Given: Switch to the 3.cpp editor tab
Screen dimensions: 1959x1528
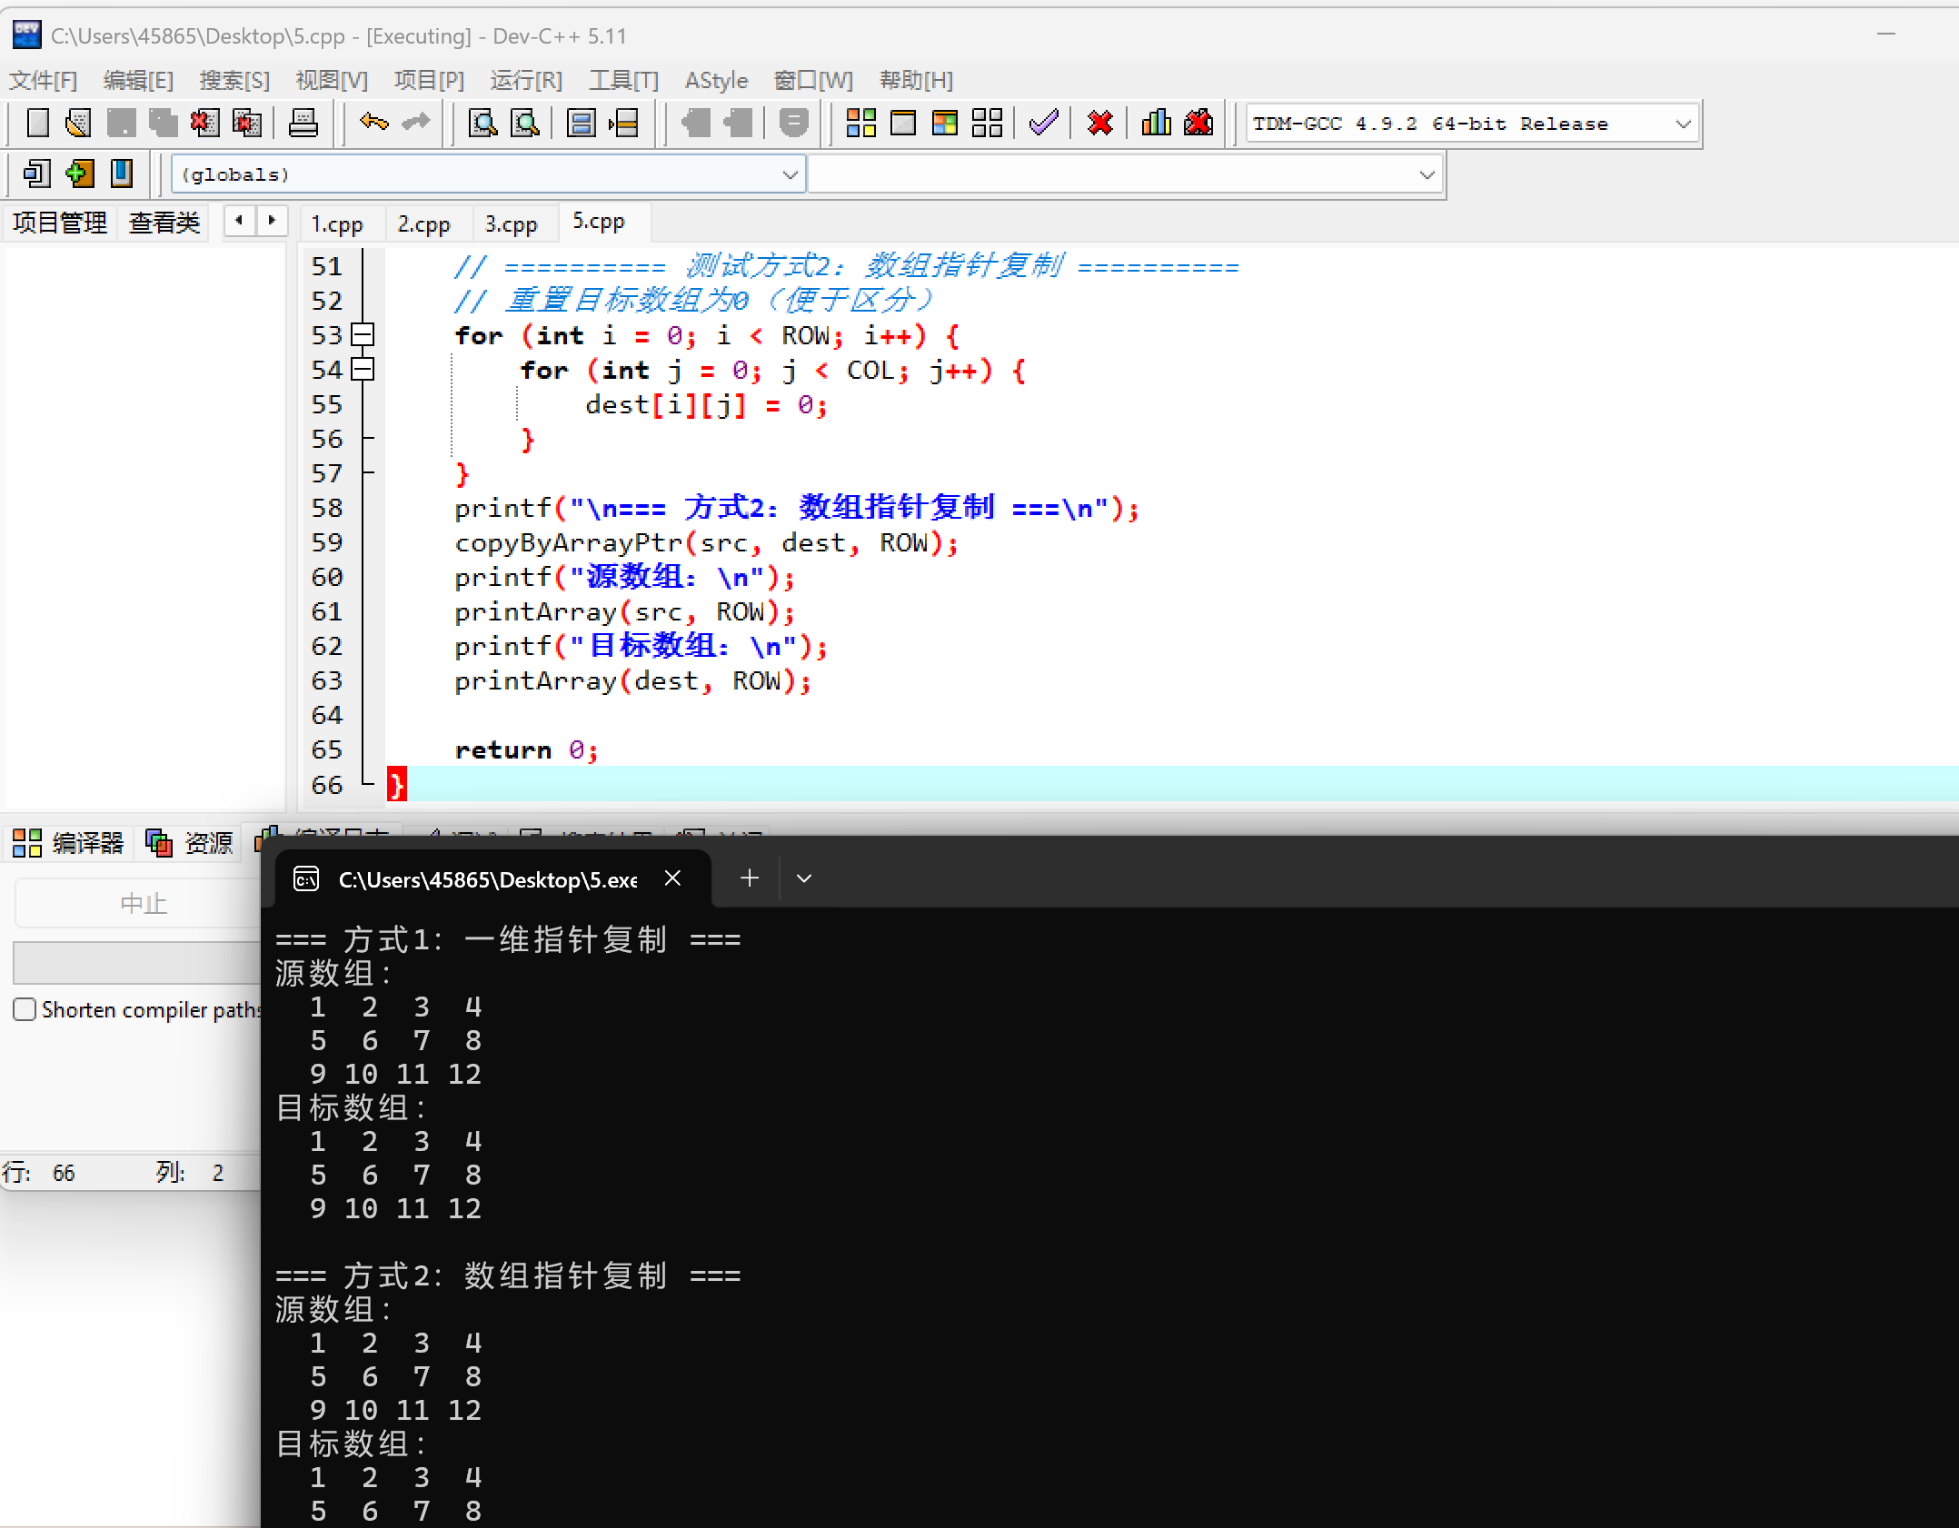Looking at the screenshot, I should pyautogui.click(x=511, y=223).
